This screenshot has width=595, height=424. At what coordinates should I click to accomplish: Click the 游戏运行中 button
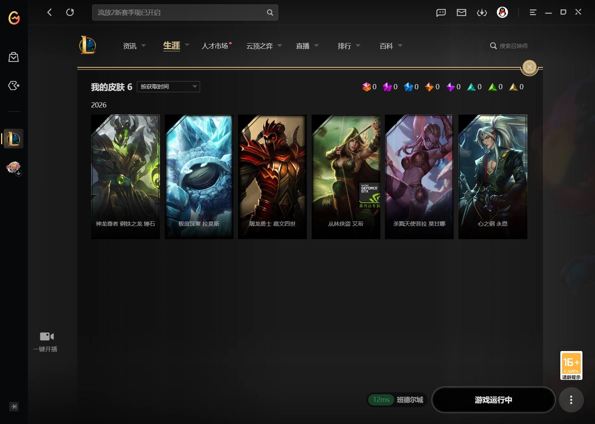[x=493, y=400]
